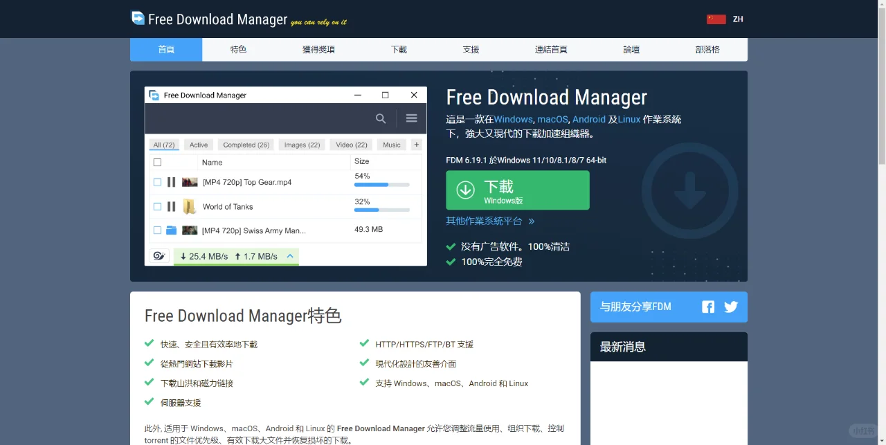Click the green 下載 Windows版 button
Viewport: 886px width, 445px height.
[x=518, y=190]
